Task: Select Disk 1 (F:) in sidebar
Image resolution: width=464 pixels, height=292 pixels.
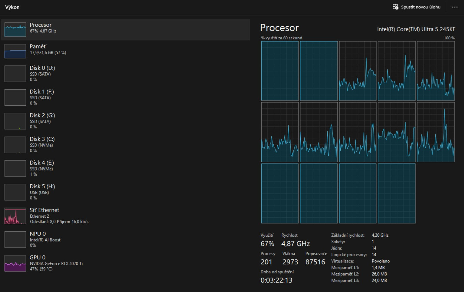Action: (125, 97)
